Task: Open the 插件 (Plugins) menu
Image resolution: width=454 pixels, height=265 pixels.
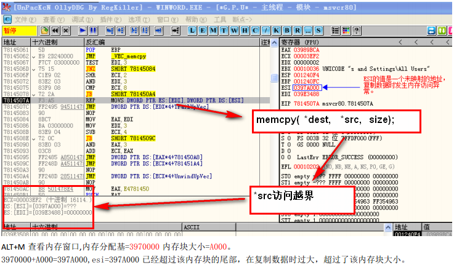Action: (111, 20)
